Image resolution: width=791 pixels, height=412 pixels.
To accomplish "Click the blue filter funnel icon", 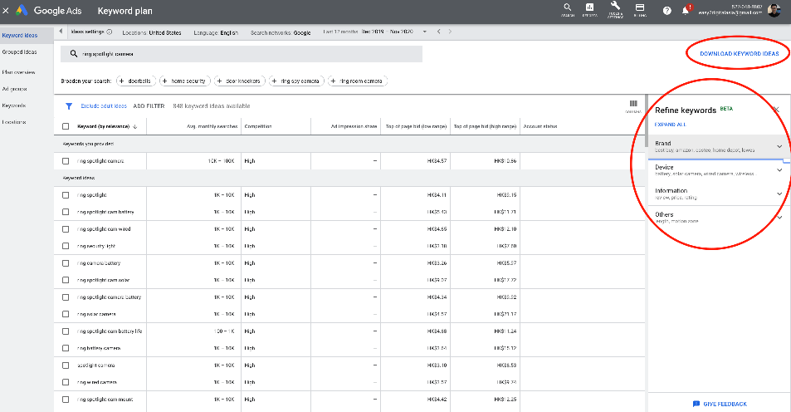I will [69, 106].
